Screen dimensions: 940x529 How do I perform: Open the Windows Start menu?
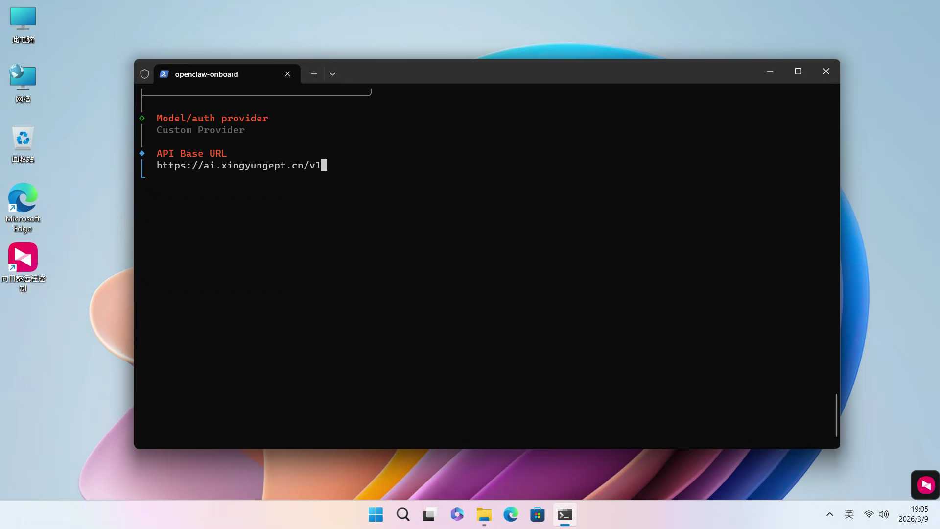376,514
